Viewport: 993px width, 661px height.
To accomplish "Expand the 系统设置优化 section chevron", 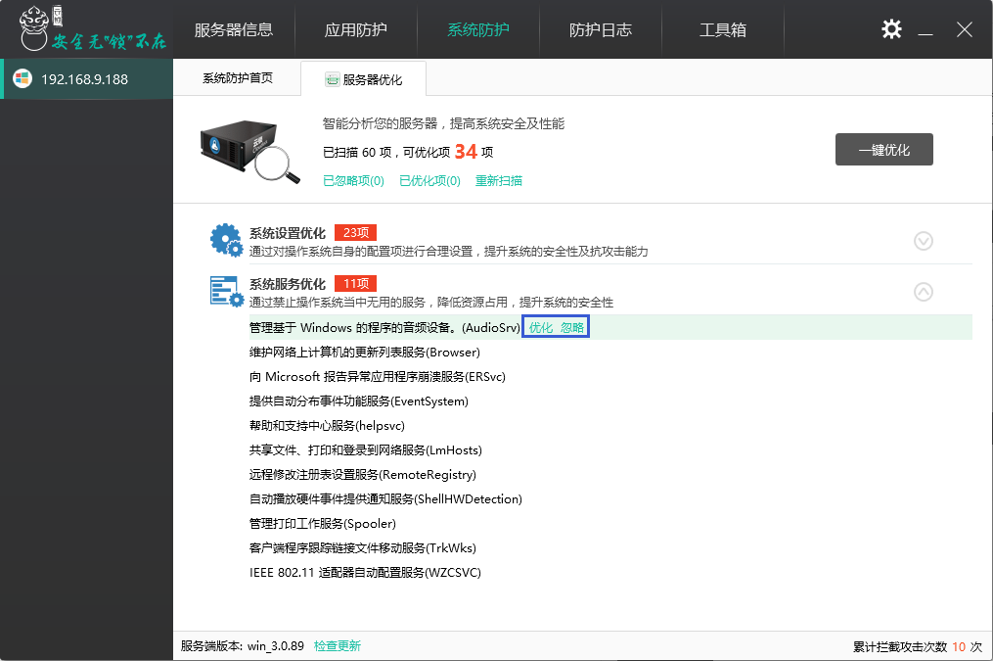I will (x=923, y=240).
